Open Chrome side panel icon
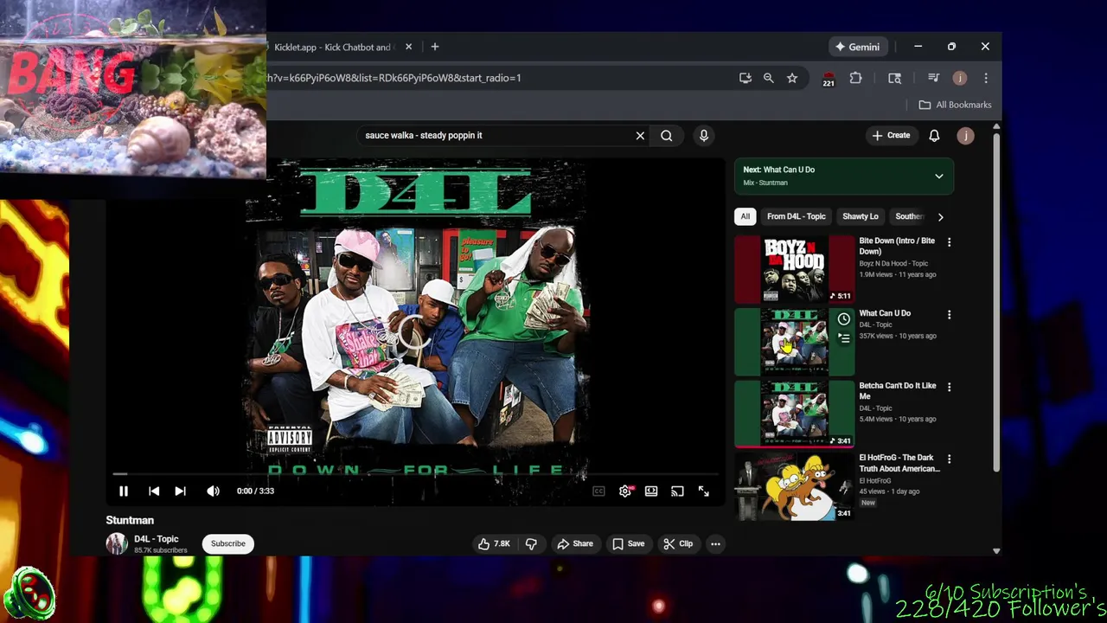1107x623 pixels. pos(895,78)
